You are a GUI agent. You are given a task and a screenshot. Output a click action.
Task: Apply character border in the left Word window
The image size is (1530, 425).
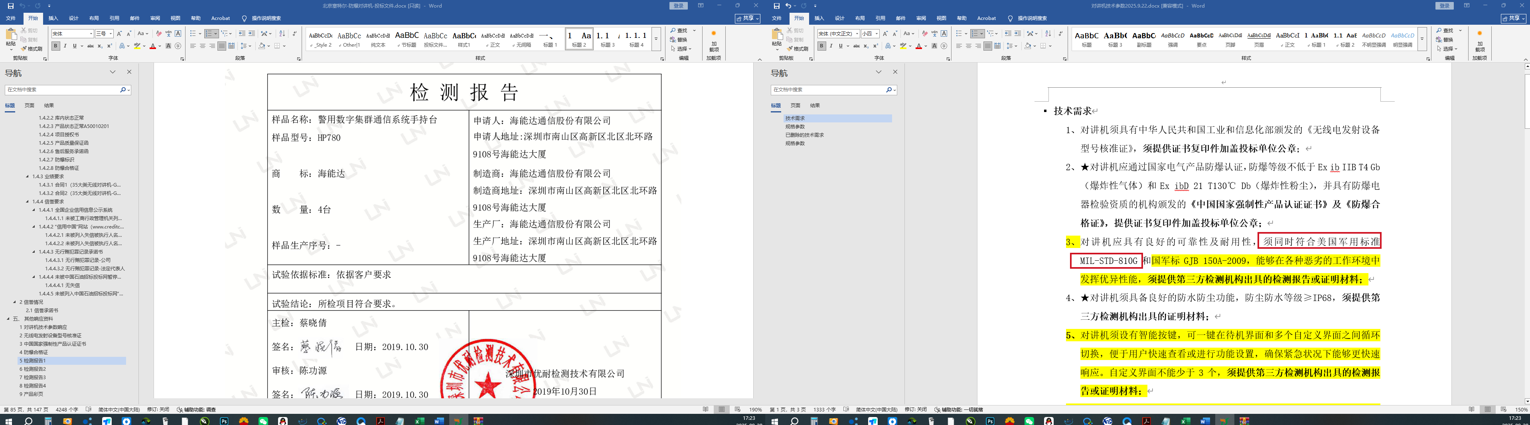coord(178,34)
